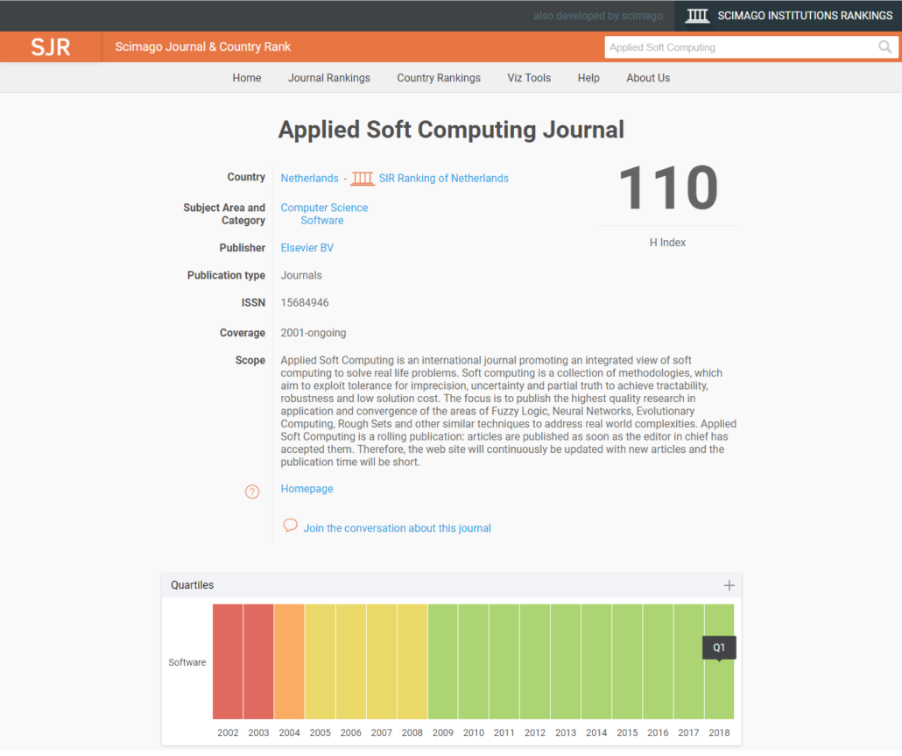Click the 2017 green quartile bar
The height and width of the screenshot is (756, 902).
point(688,661)
